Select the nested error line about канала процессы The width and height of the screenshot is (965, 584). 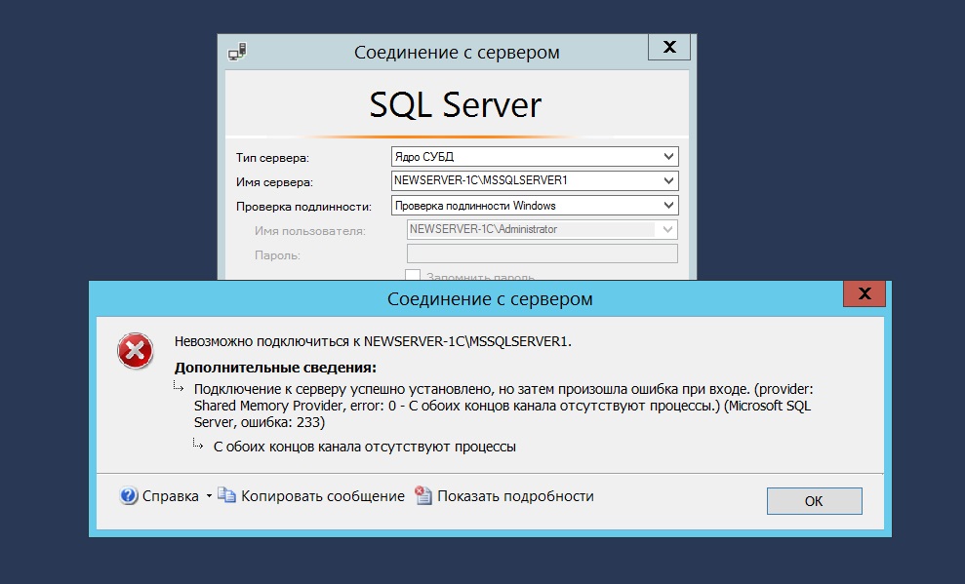[x=364, y=448]
